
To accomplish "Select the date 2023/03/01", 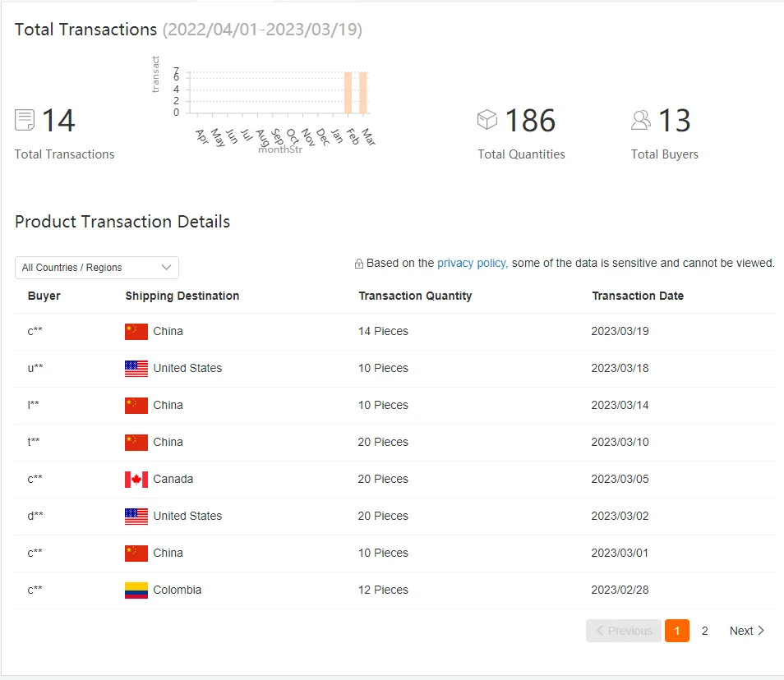I will pyautogui.click(x=620, y=553).
